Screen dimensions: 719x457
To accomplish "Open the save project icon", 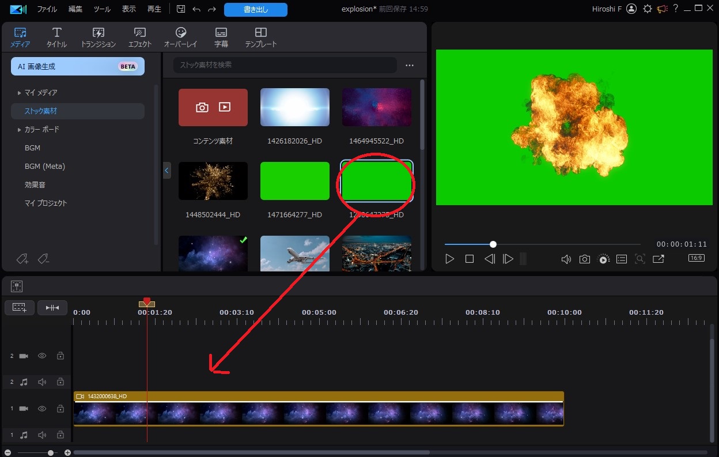I will (x=181, y=9).
